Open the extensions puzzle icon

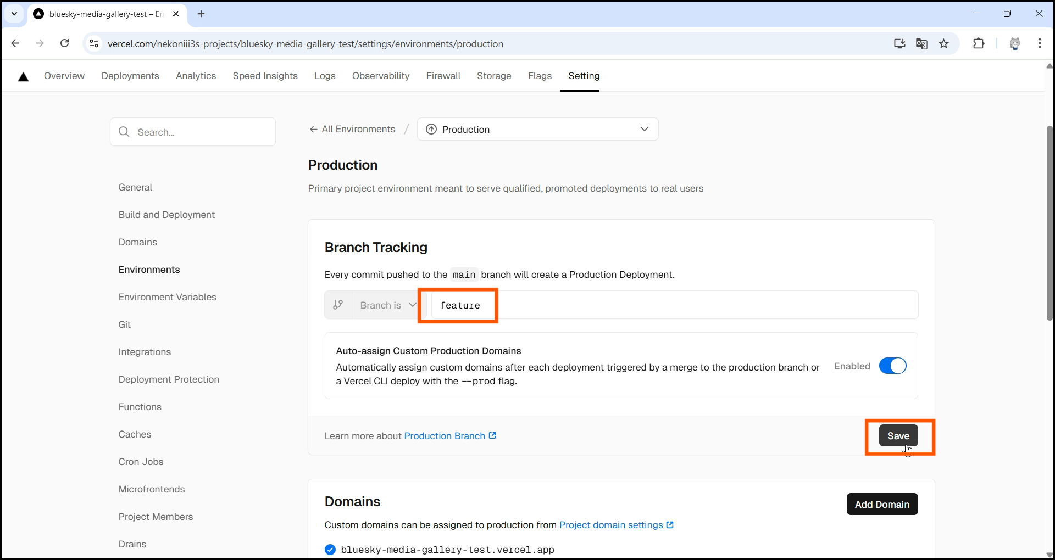pyautogui.click(x=979, y=43)
